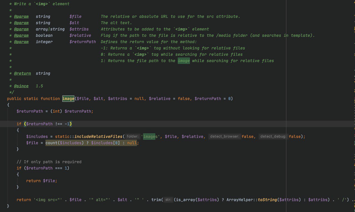Click the @param tag on the $alt row
The height and width of the screenshot is (212, 355).
[21, 23]
